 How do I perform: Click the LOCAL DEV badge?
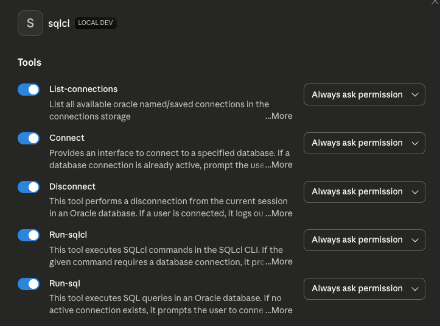tap(96, 23)
